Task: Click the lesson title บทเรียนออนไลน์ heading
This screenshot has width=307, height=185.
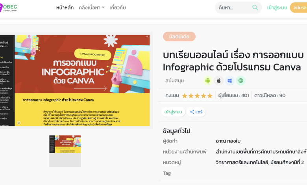Action: (233, 61)
